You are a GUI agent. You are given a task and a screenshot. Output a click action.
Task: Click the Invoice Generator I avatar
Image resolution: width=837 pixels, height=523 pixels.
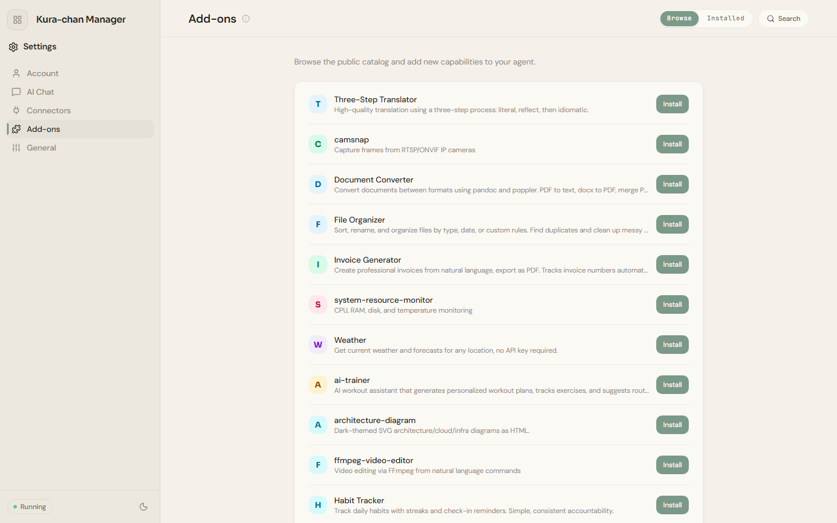[318, 264]
